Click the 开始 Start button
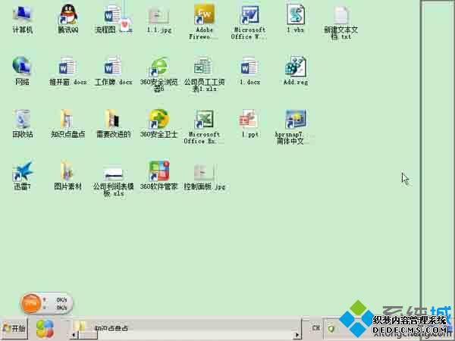 [14, 328]
